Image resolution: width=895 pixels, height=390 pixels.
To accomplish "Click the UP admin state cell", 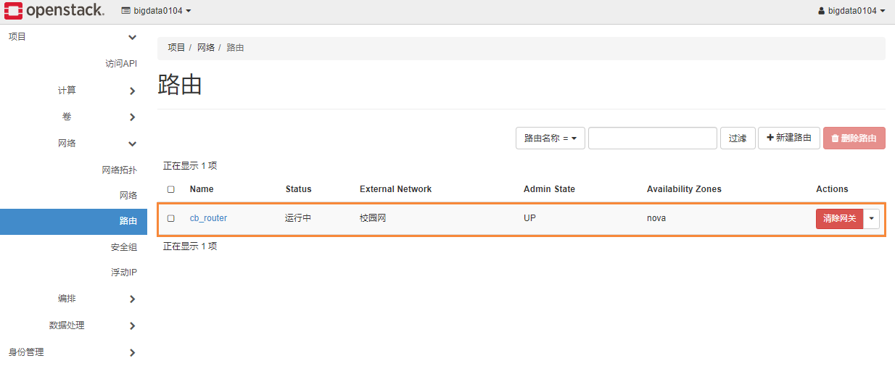I will (x=529, y=218).
